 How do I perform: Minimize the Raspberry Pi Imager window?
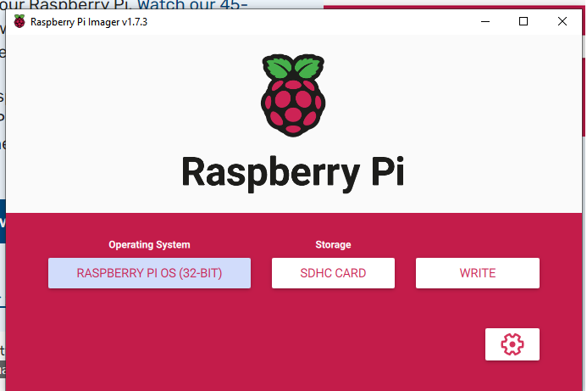484,22
